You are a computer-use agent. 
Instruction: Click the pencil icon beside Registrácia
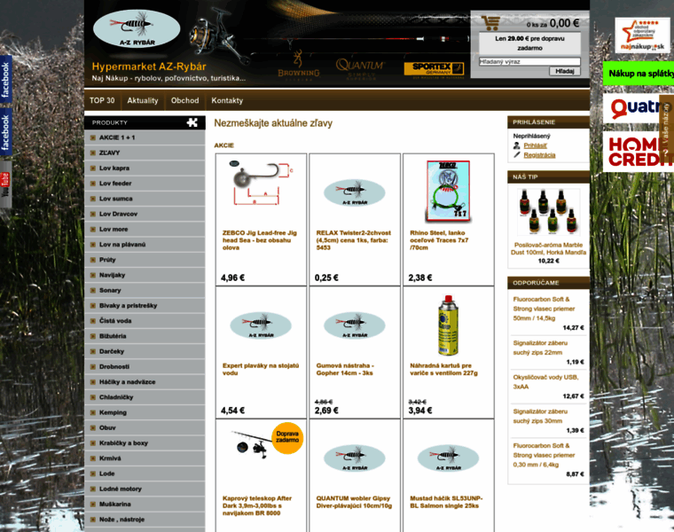(x=517, y=154)
